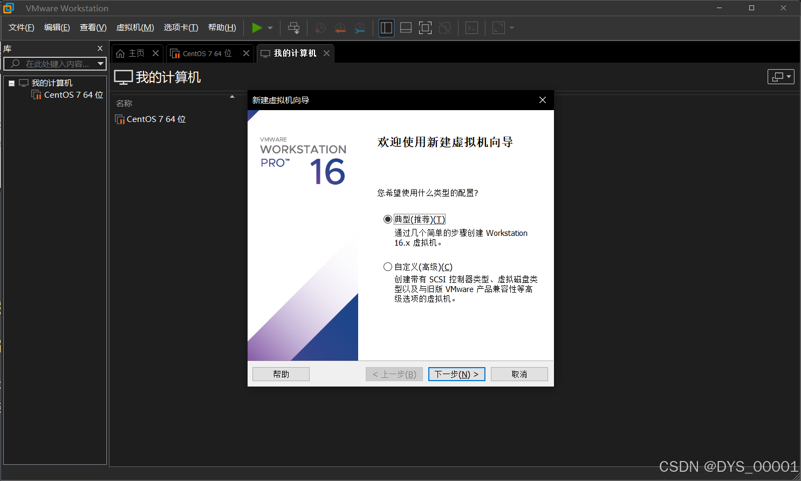Enter full screen mode icon
801x481 pixels.
425,28
